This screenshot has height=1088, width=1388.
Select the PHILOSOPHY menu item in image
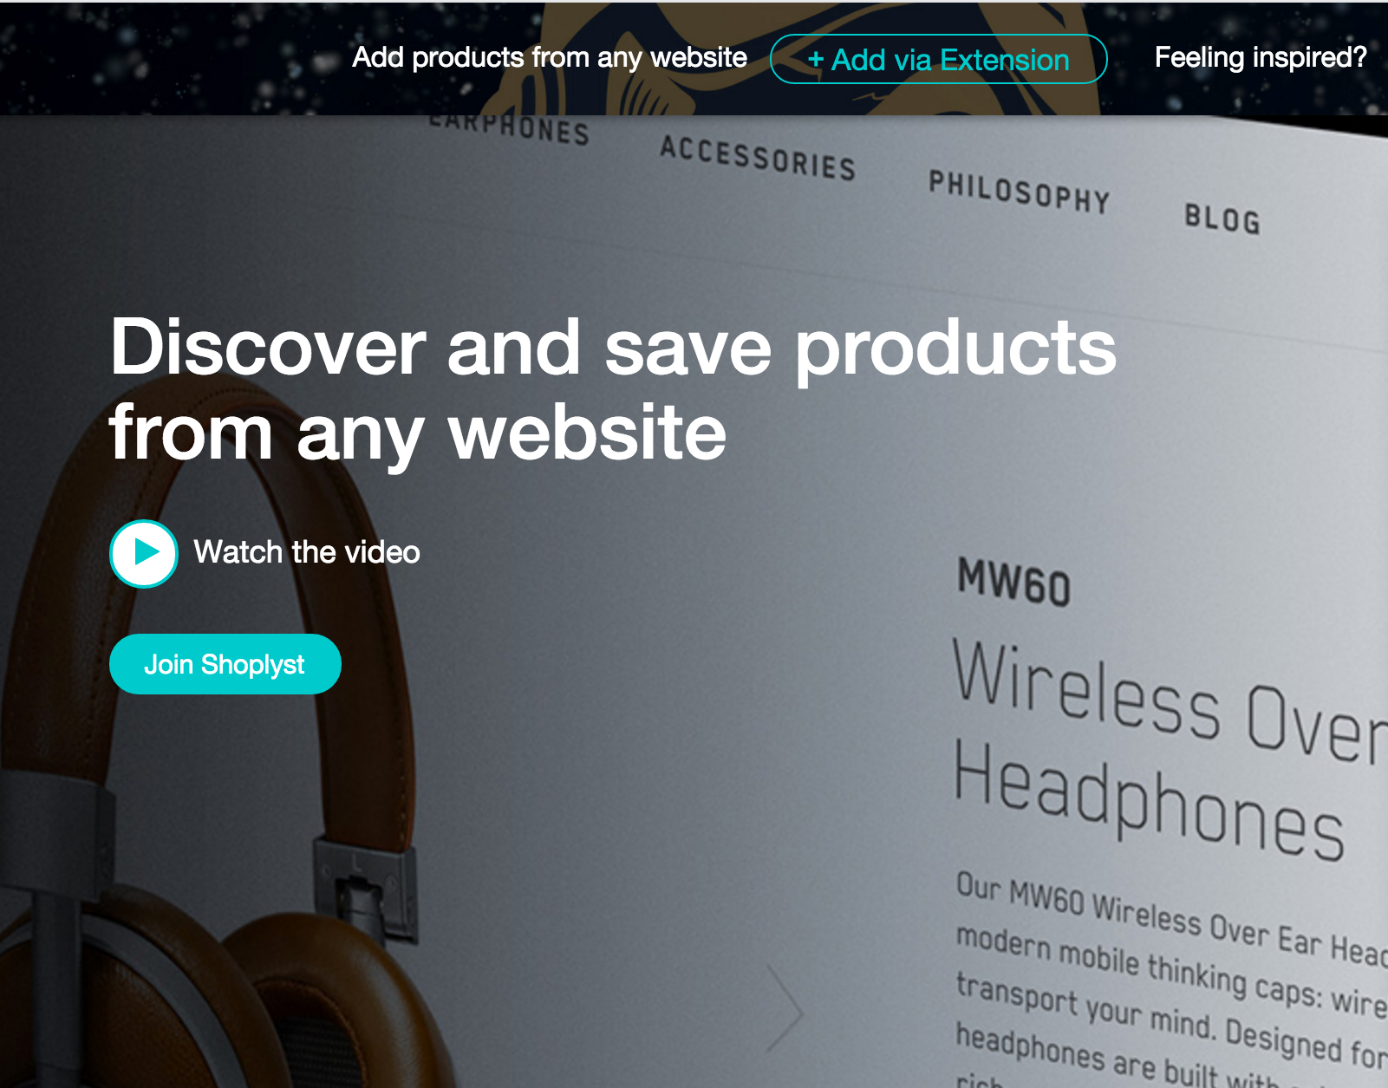[x=1019, y=192]
